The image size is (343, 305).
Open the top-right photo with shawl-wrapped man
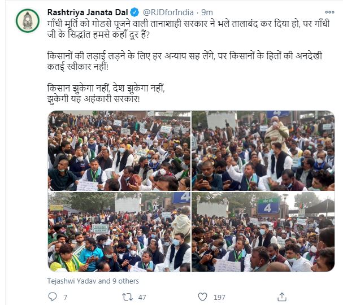point(263,151)
